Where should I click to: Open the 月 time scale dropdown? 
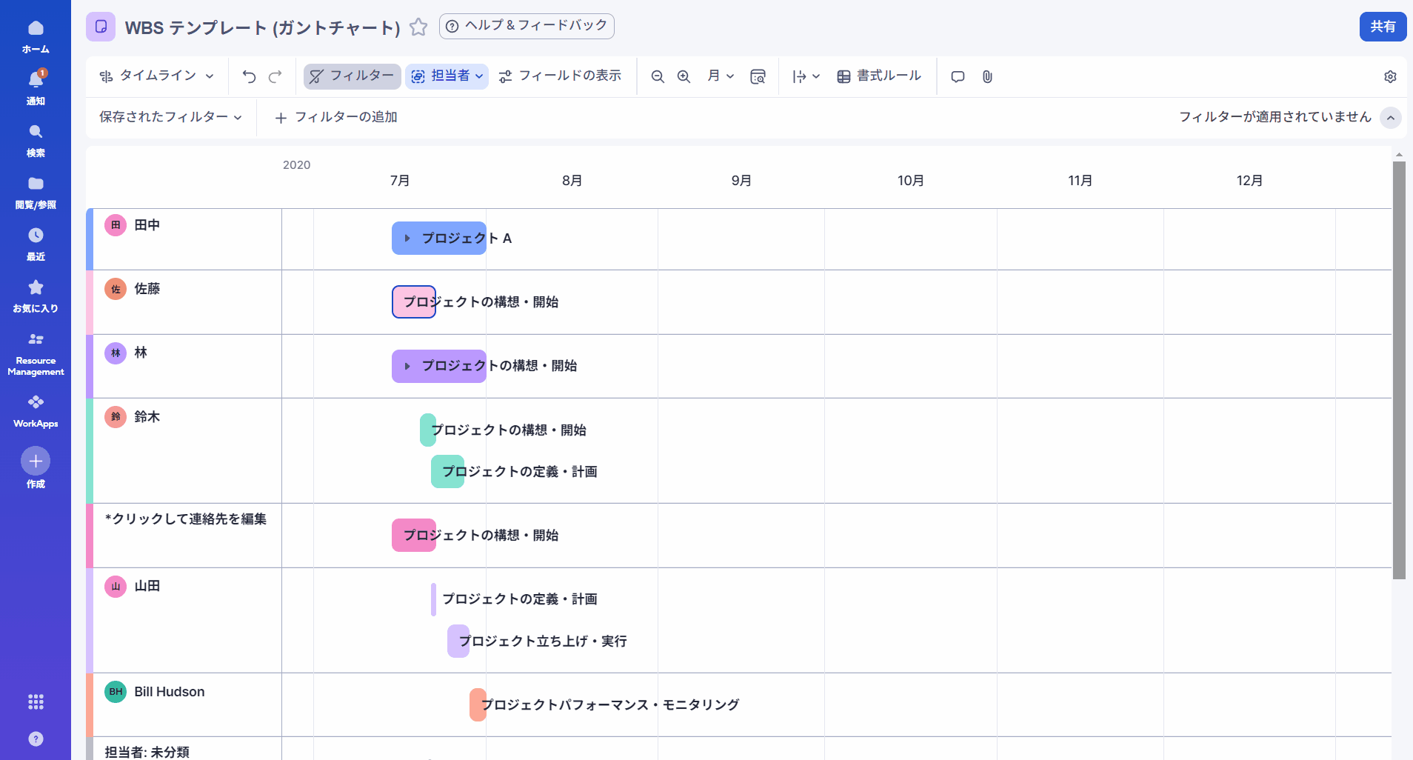[719, 76]
